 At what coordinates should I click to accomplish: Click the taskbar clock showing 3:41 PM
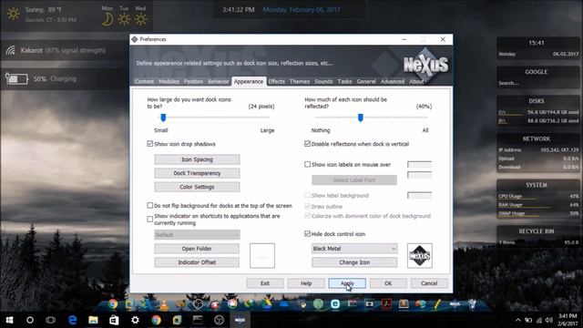[568, 320]
